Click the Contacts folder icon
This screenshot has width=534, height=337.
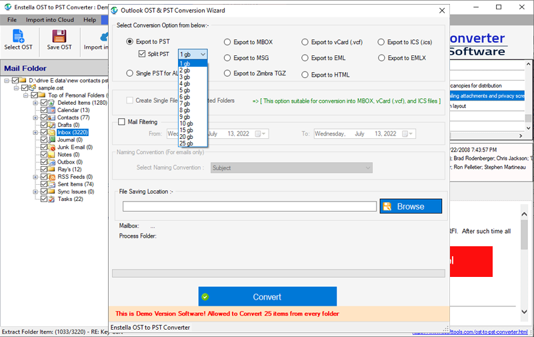[x=51, y=117]
